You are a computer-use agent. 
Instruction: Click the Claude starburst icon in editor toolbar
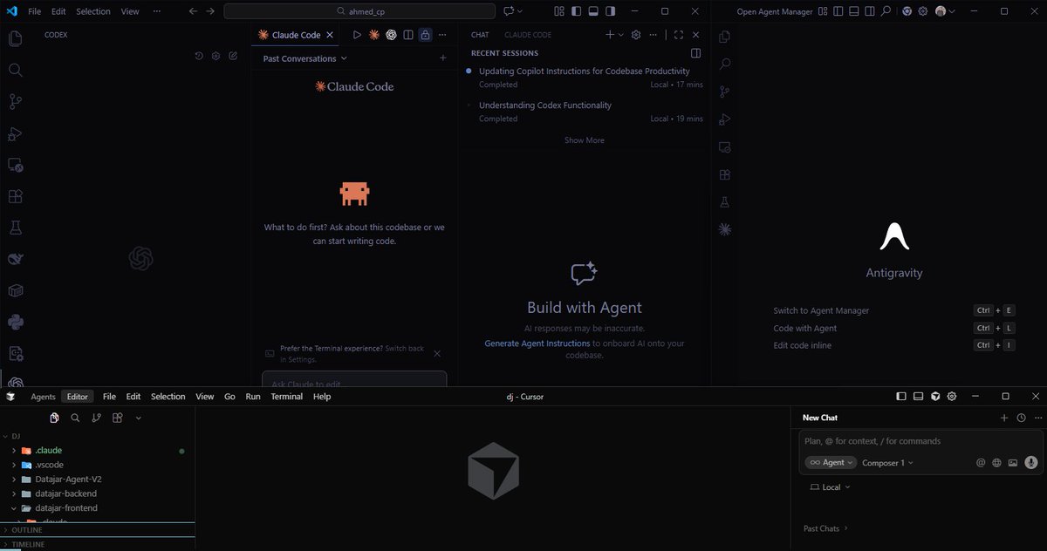(x=374, y=35)
